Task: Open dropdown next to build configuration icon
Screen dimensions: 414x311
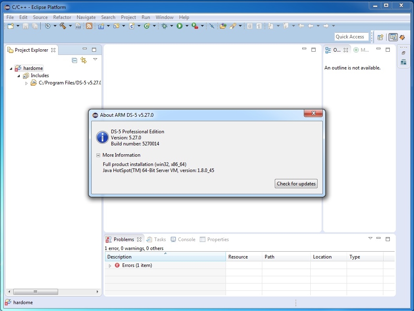Action: (55, 26)
